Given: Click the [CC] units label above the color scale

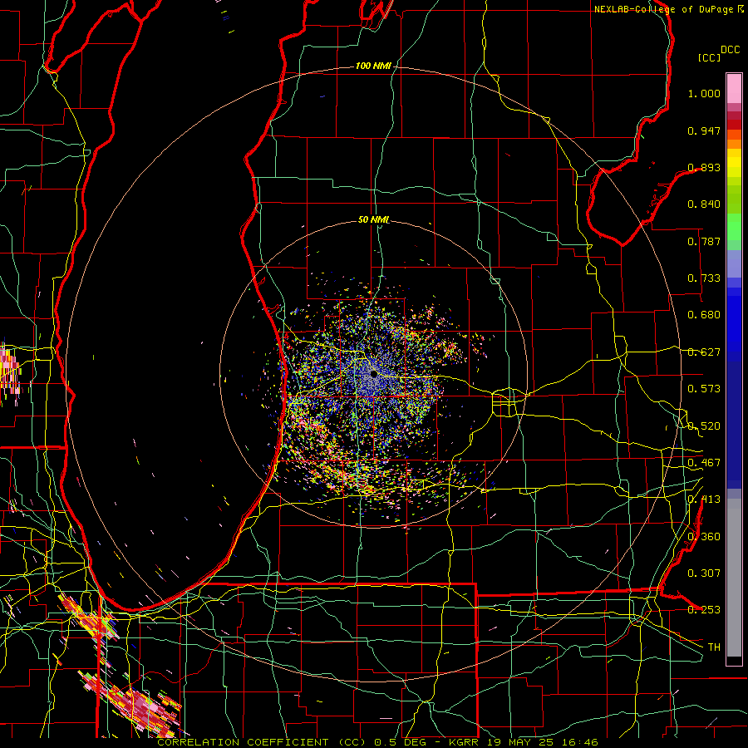Looking at the screenshot, I should point(709,57).
